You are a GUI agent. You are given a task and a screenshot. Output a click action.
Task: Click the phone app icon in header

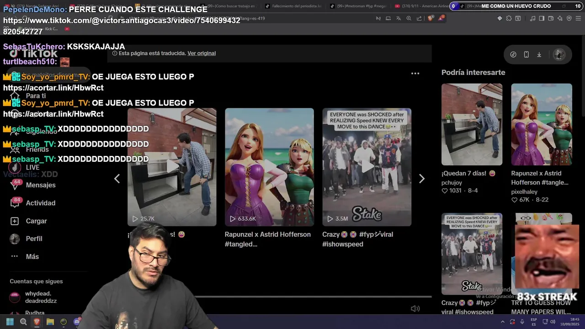click(x=526, y=54)
